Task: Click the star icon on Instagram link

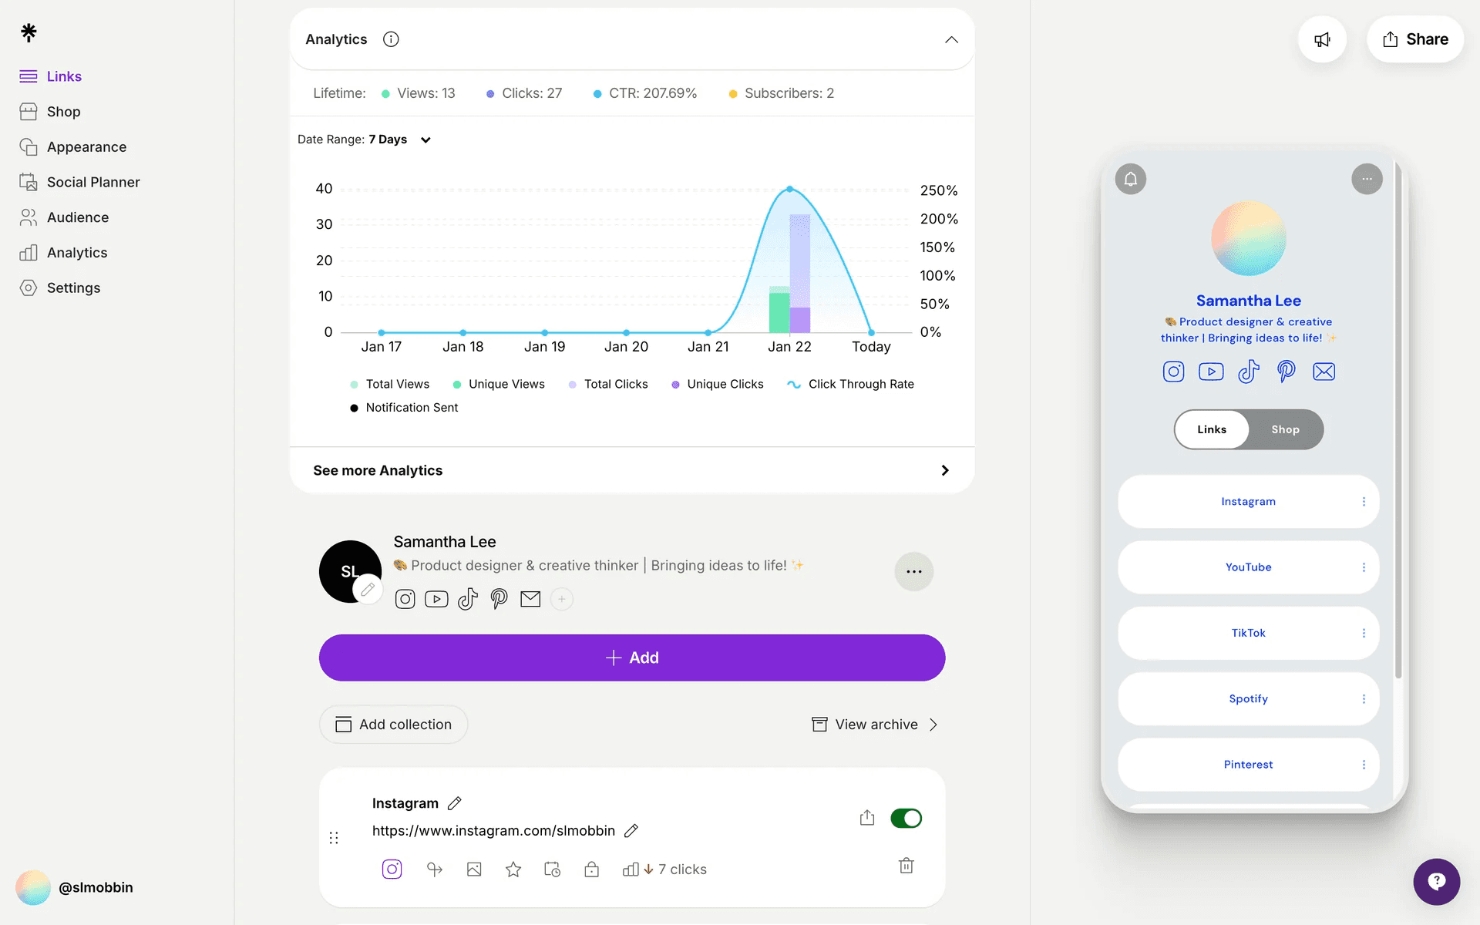Action: click(x=513, y=869)
